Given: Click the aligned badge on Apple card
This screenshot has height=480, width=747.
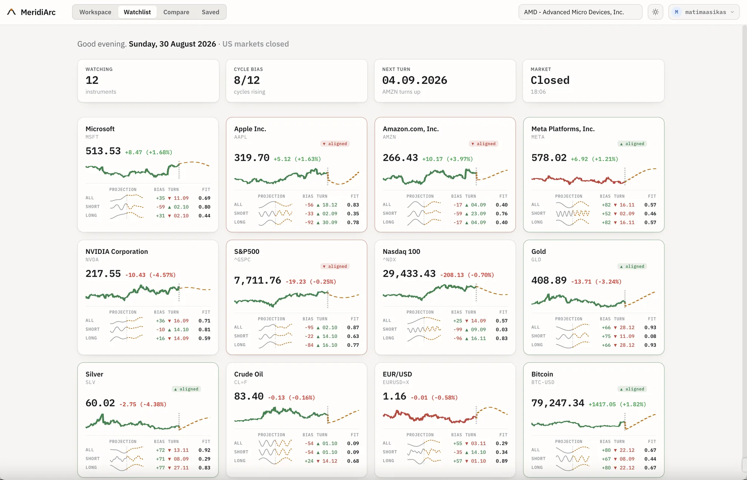Looking at the screenshot, I should 335,144.
